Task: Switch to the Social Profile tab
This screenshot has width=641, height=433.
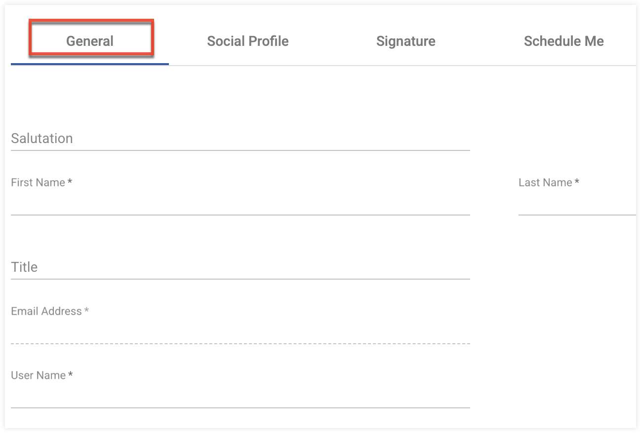Action: click(247, 41)
